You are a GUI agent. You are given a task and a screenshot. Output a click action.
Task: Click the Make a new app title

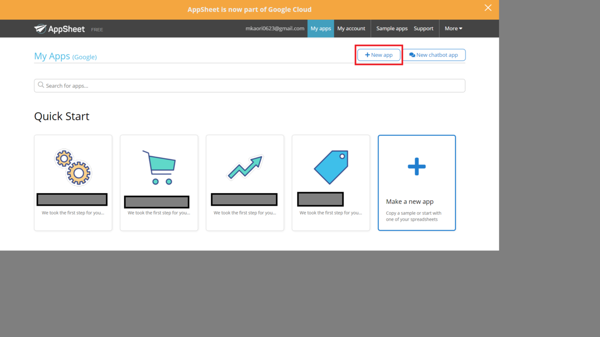(x=409, y=202)
